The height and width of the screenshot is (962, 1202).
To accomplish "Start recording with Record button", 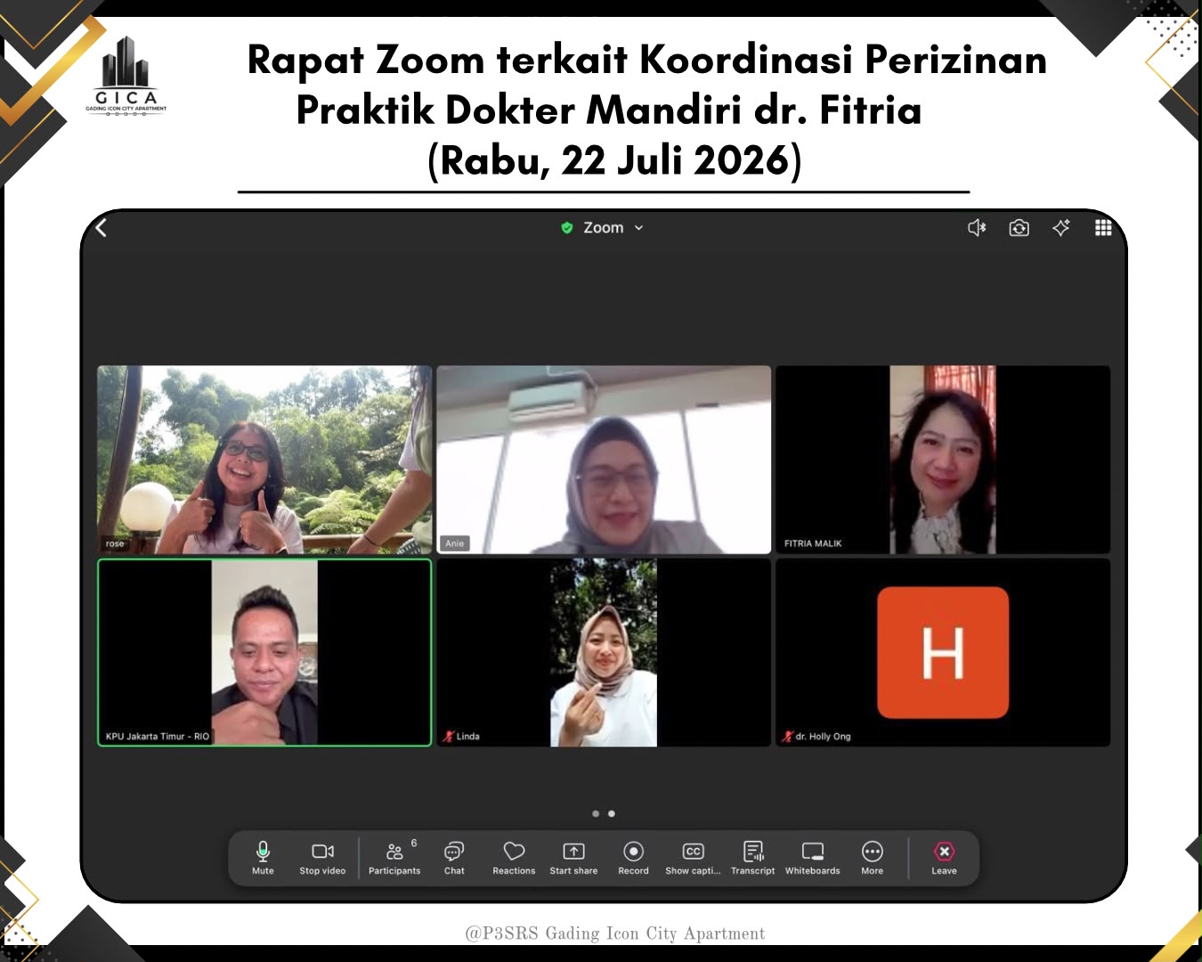I will [633, 858].
